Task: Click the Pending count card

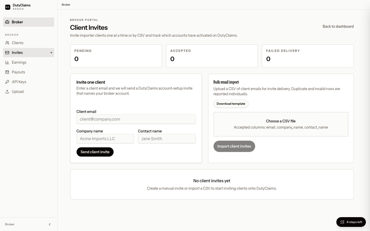Action: click(116, 56)
